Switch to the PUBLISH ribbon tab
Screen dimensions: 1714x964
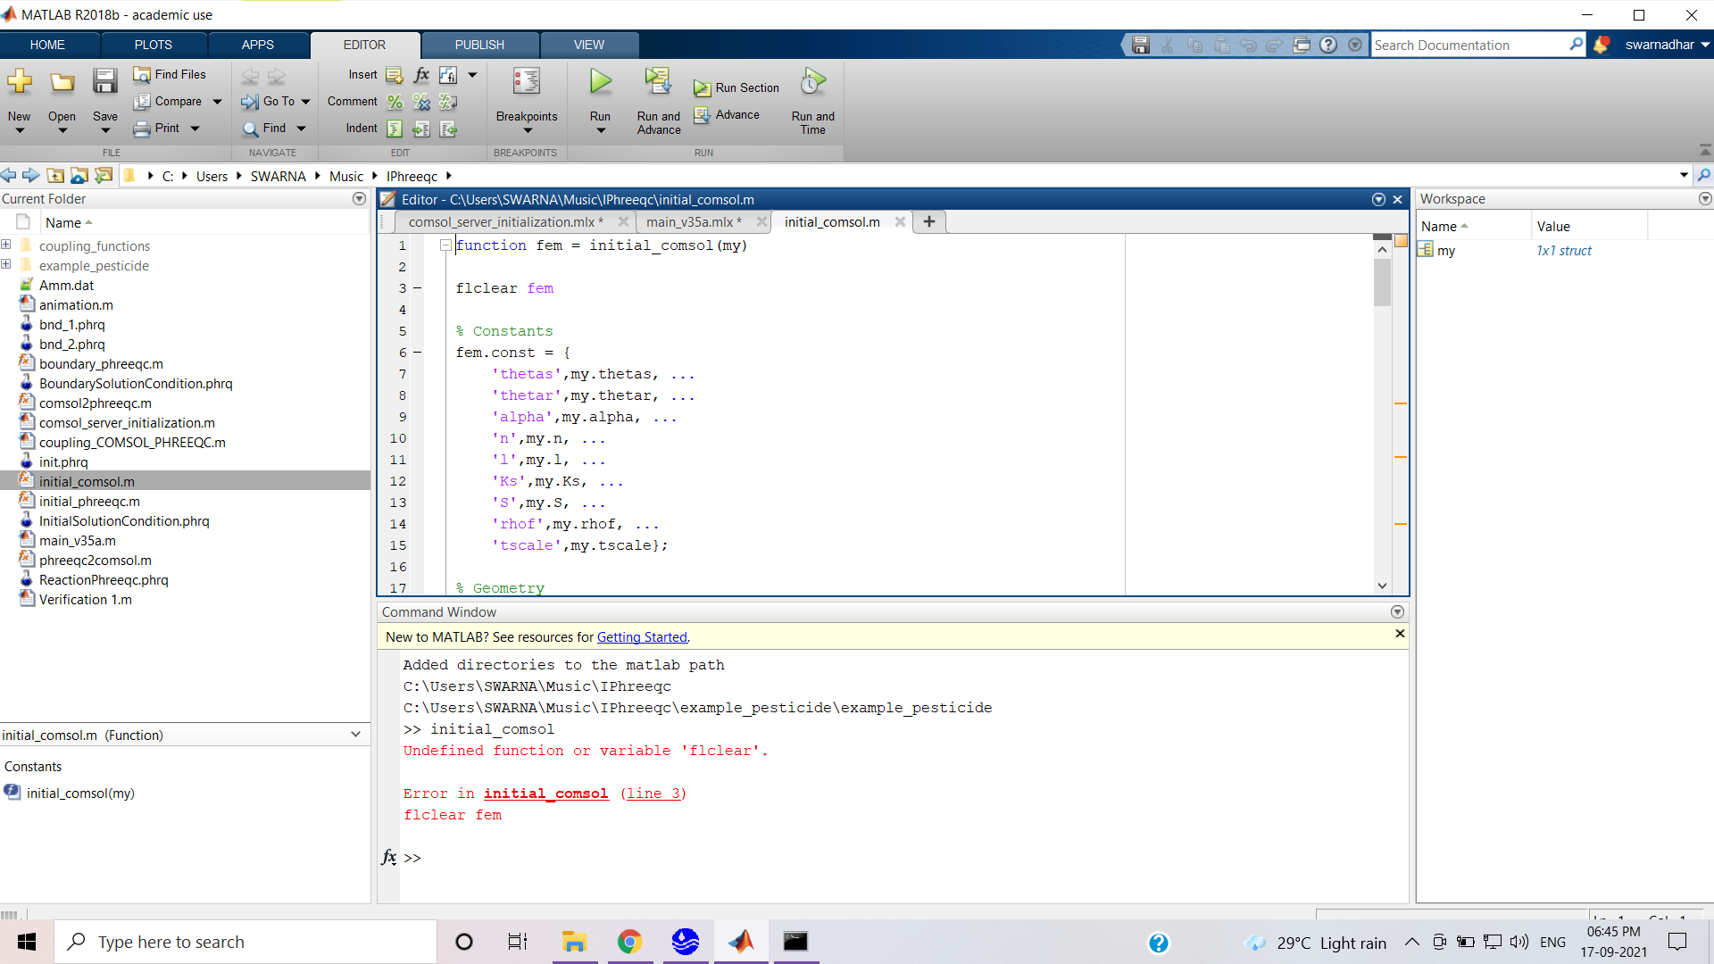tap(479, 45)
